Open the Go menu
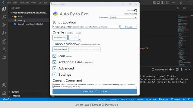The width and height of the screenshot is (193, 108). [x=40, y=3]
